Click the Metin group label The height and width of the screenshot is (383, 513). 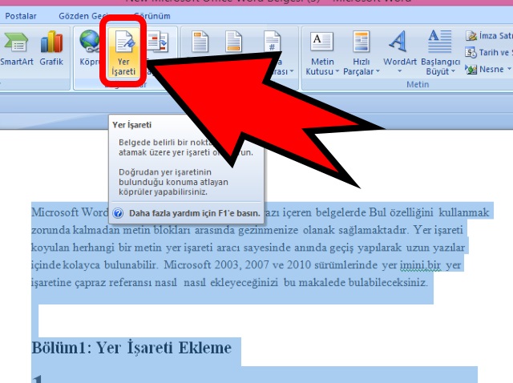(x=418, y=84)
